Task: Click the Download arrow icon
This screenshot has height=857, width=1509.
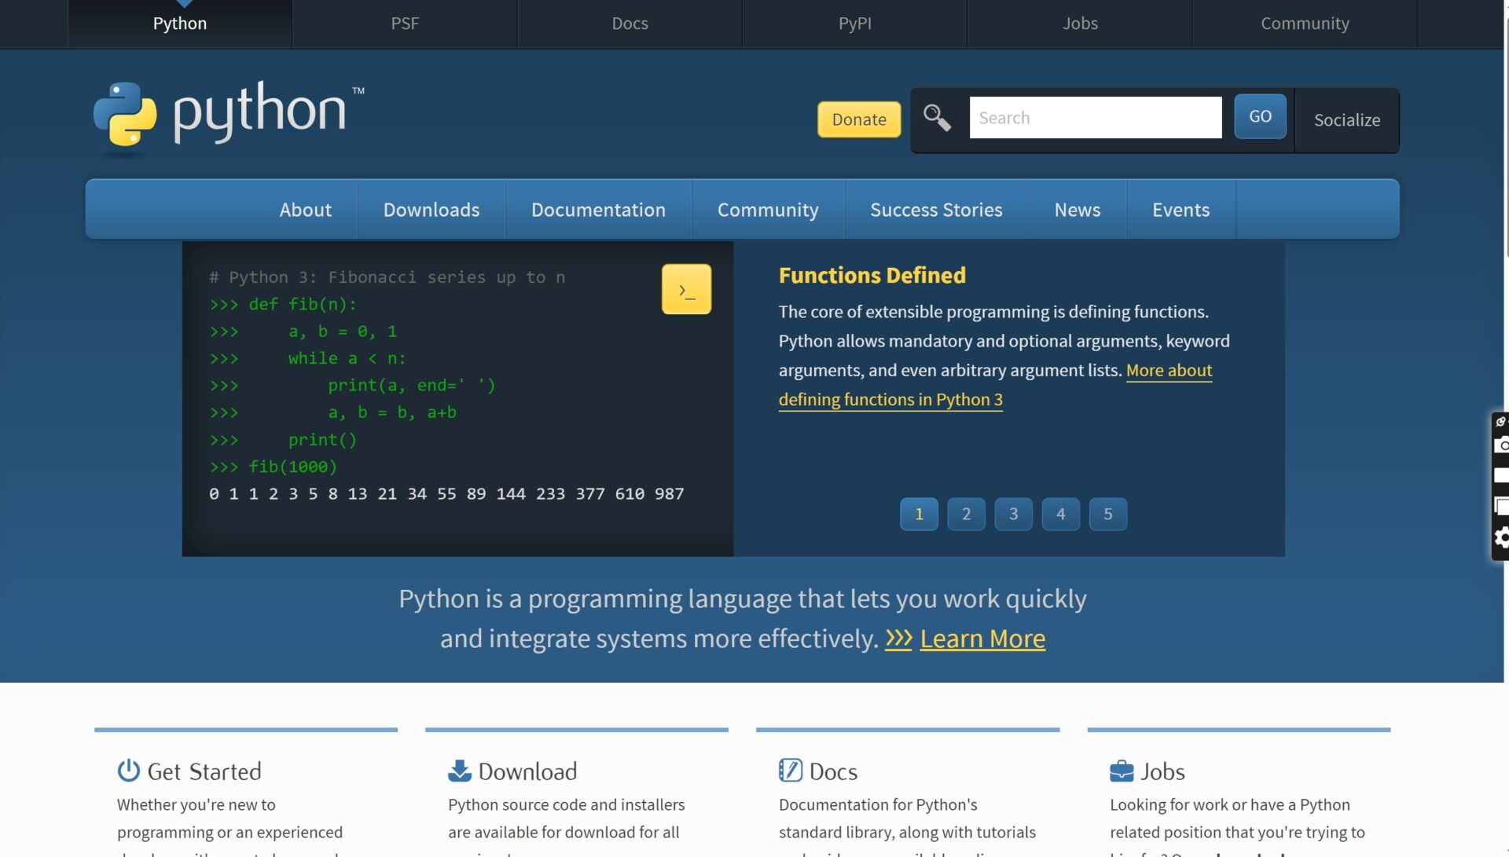Action: point(457,771)
